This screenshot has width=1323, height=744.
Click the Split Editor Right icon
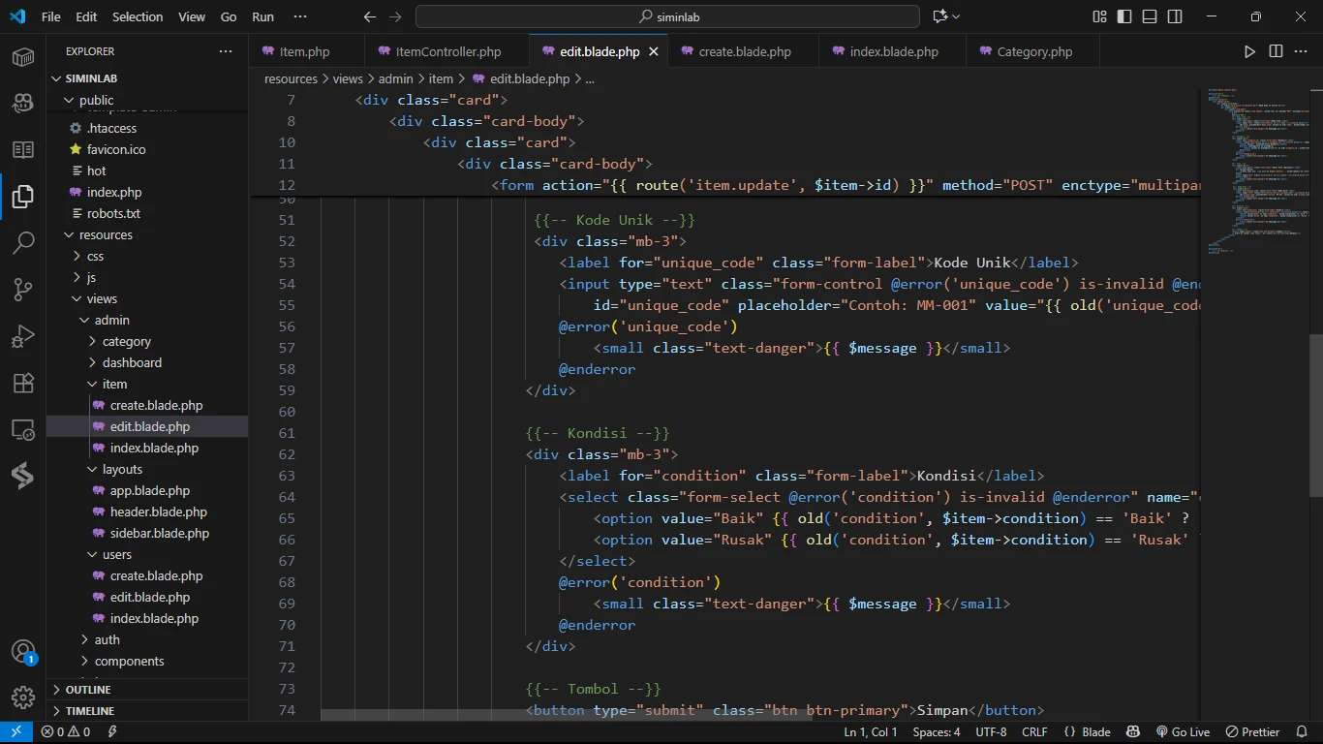(1276, 51)
